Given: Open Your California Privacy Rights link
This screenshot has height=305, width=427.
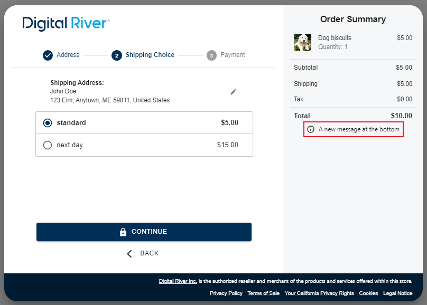Looking at the screenshot, I should coord(319,293).
